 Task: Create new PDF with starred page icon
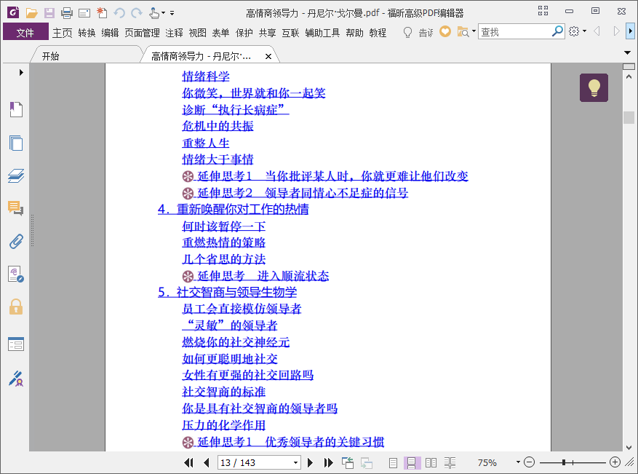(102, 13)
